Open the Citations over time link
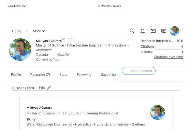Screen dimensions: 192x130 click(x=168, y=57)
